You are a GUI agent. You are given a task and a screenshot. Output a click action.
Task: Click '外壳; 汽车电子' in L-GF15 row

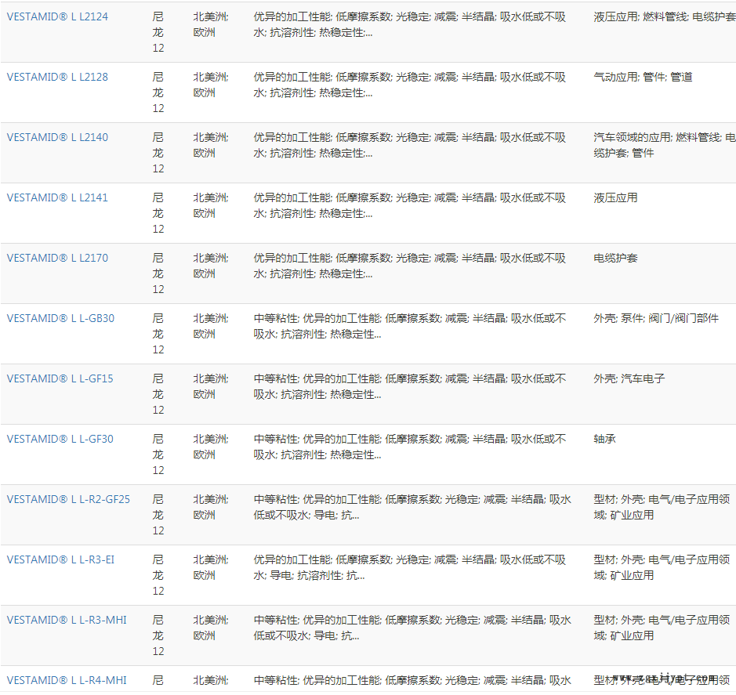tap(629, 378)
